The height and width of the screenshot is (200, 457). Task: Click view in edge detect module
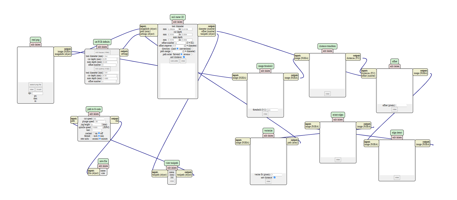(397, 178)
